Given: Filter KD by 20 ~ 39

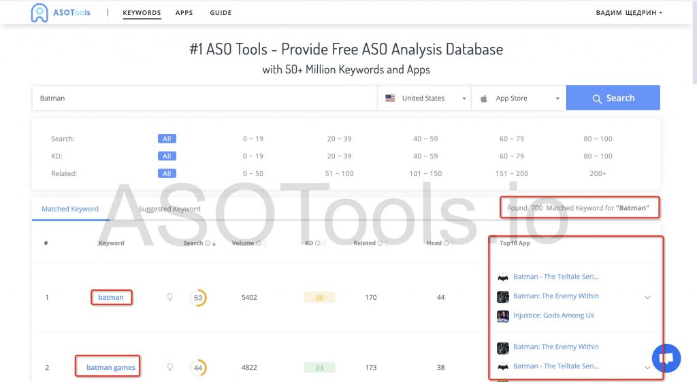Looking at the screenshot, I should 339,156.
